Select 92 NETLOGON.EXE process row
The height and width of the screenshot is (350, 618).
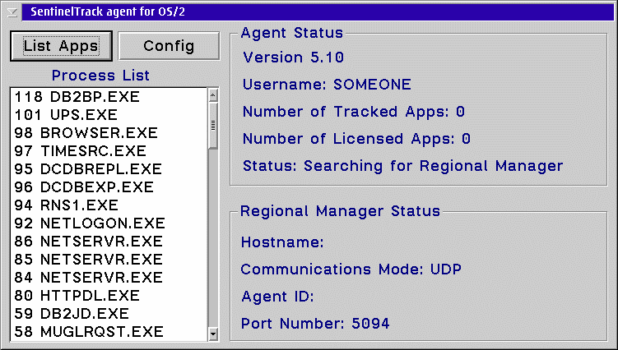(109, 223)
